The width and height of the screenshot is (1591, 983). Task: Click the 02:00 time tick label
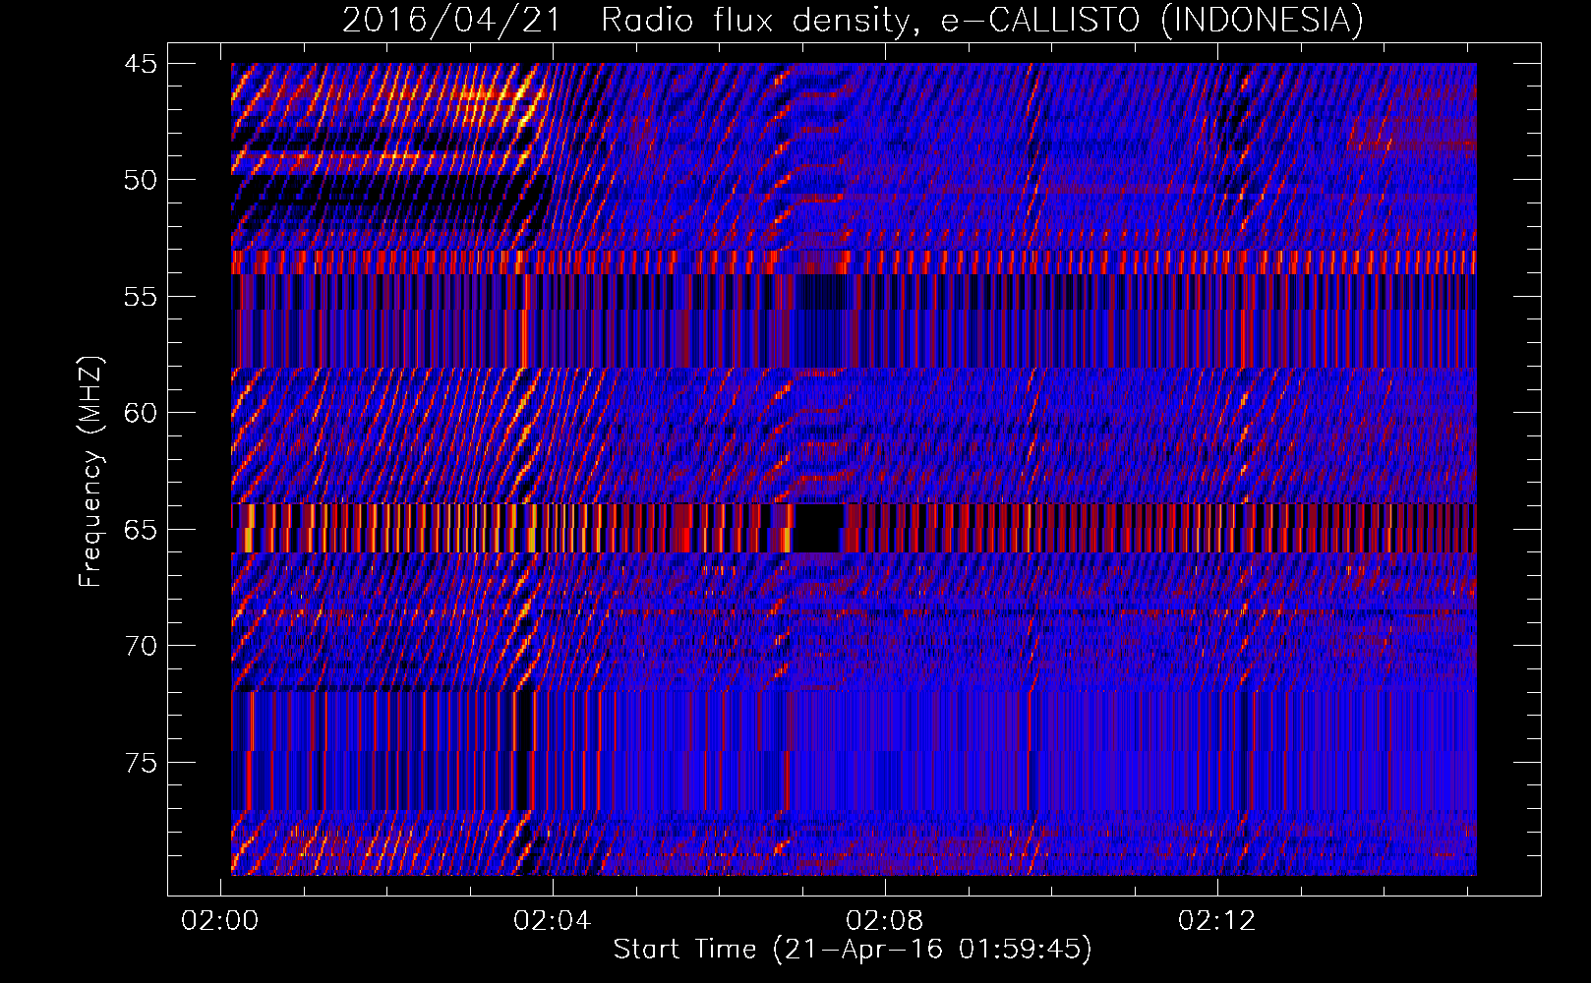click(220, 920)
